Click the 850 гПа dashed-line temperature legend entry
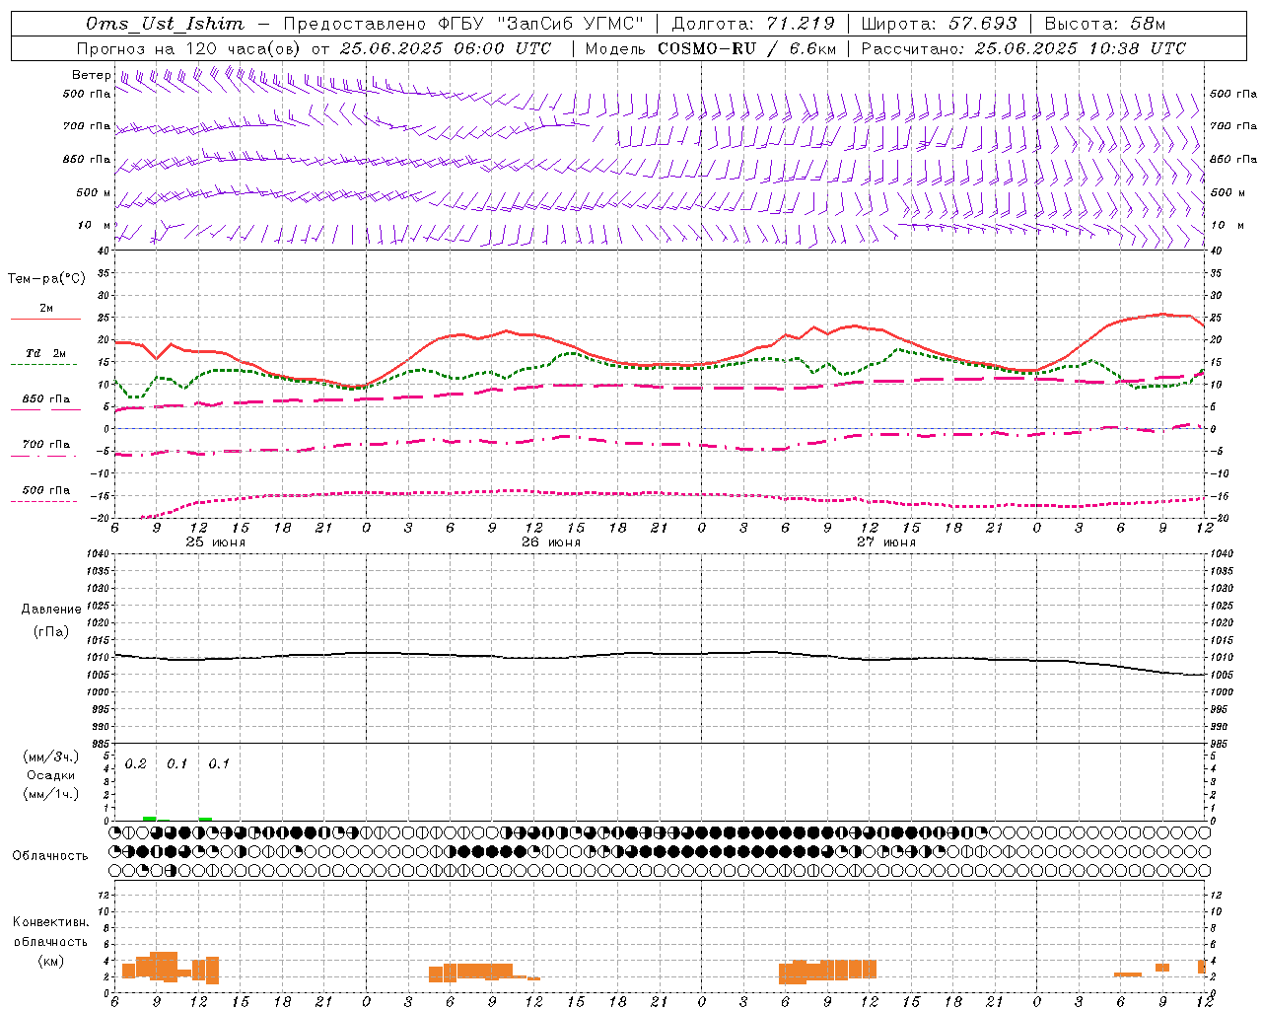The image size is (1262, 1010). pos(45,402)
